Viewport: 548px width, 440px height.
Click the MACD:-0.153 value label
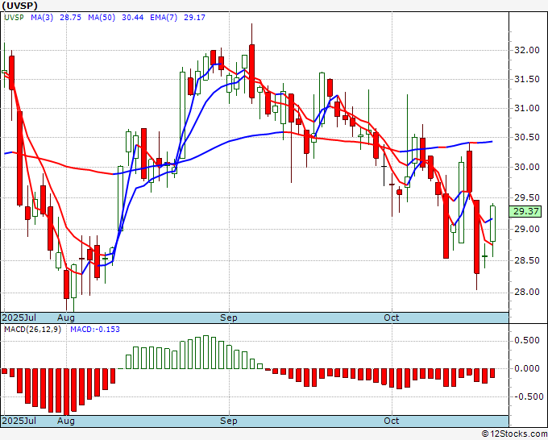[x=95, y=330]
